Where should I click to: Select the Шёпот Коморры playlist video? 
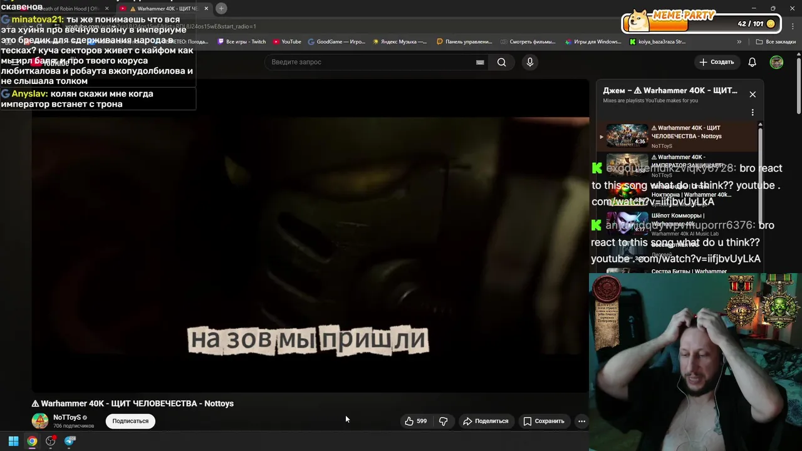point(677,223)
